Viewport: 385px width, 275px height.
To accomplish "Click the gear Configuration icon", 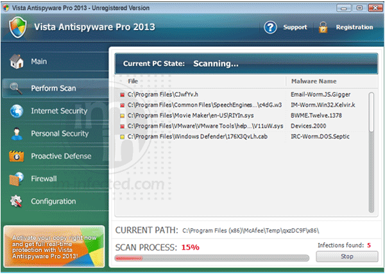I will coord(16,201).
